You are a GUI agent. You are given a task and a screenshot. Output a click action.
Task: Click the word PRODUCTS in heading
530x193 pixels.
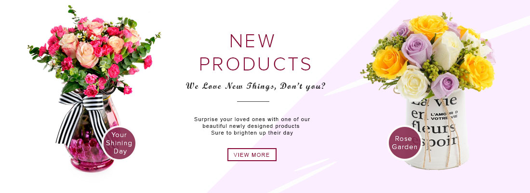[255, 64]
